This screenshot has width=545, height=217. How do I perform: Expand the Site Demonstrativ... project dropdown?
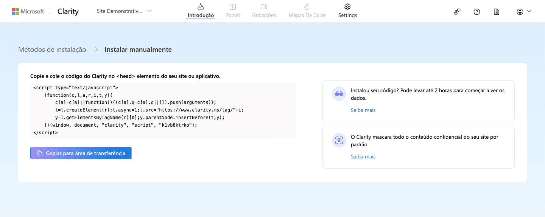(x=124, y=11)
